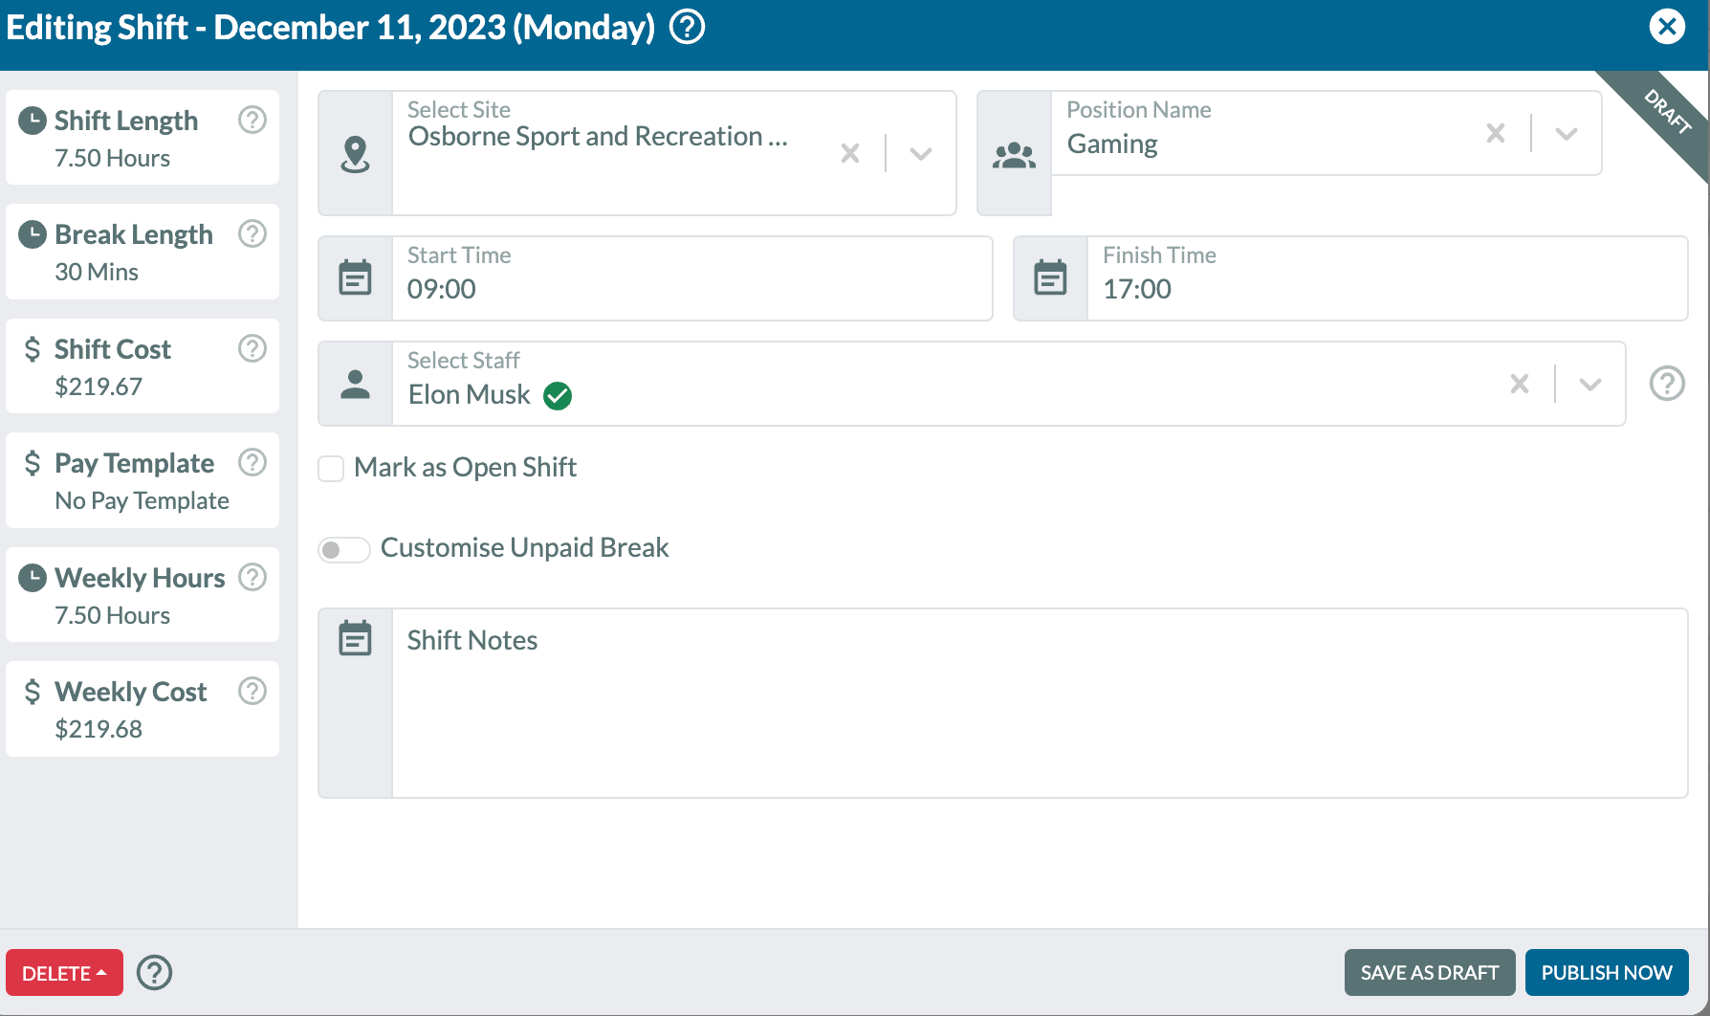
Task: Show help for Weekly Cost
Action: coord(252,691)
